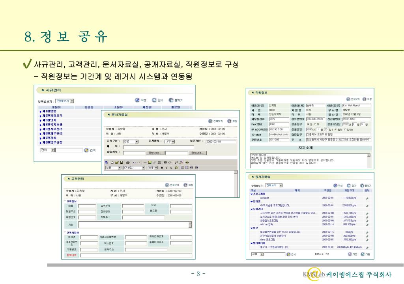Click 작성 write icon in 공개자료실 panel
This screenshot has height=284, width=404.
tap(335, 185)
